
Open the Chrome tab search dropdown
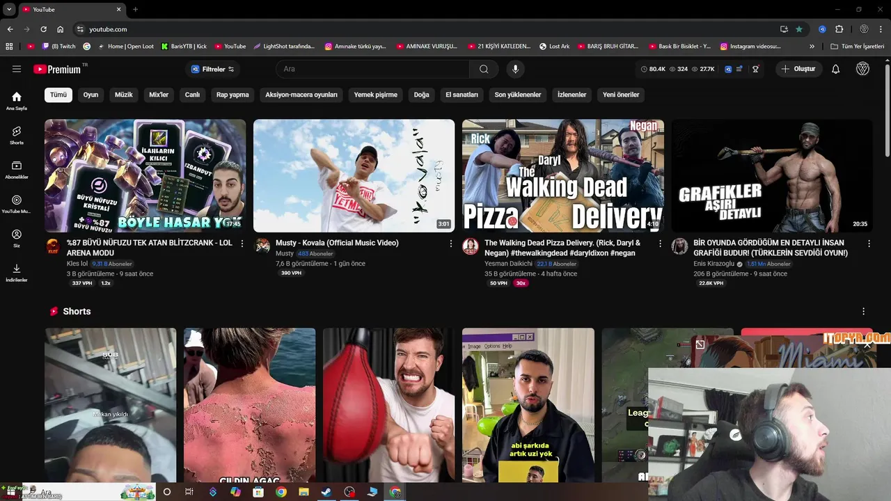[9, 9]
